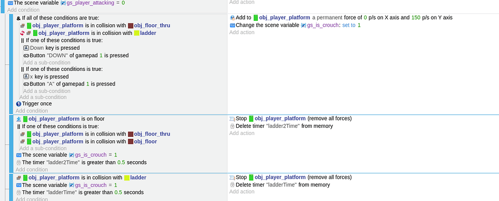The image size is (499, 201).
Task: Click the platformer icon beside "is on floor"
Action: click(19, 119)
